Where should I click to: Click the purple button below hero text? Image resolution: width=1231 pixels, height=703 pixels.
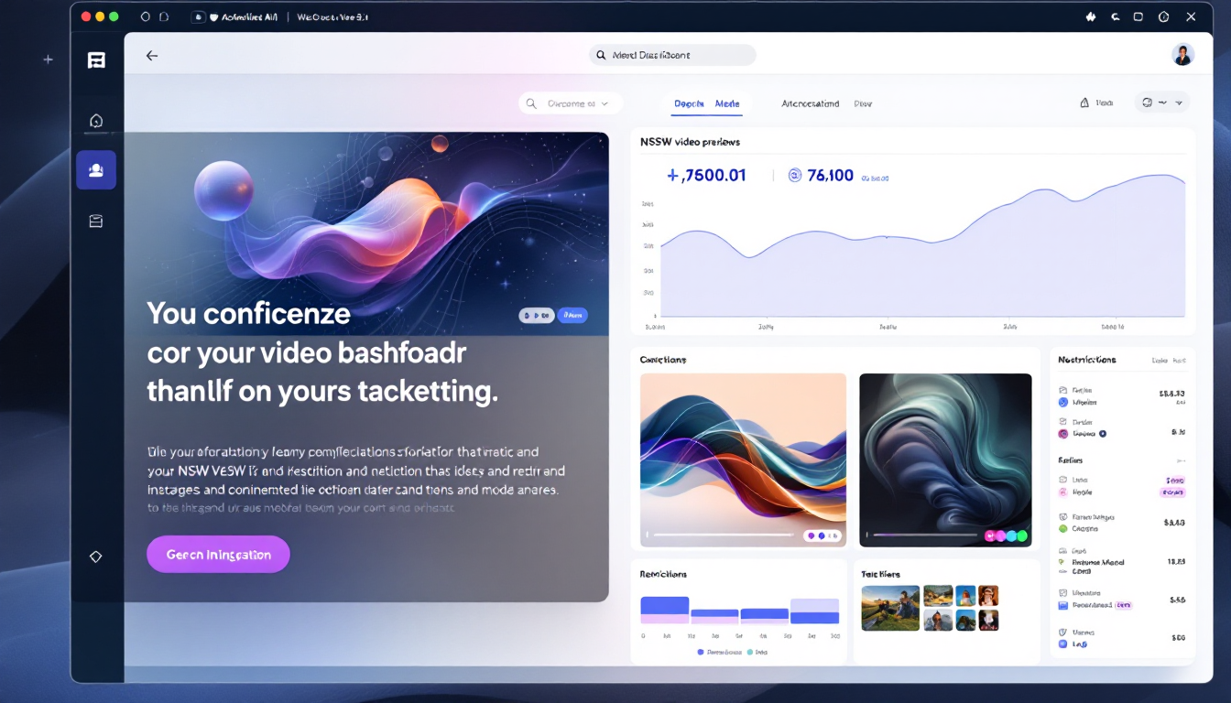(x=218, y=555)
